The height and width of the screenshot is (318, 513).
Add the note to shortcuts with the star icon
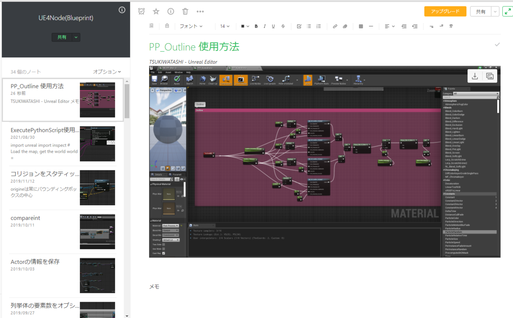coord(156,12)
